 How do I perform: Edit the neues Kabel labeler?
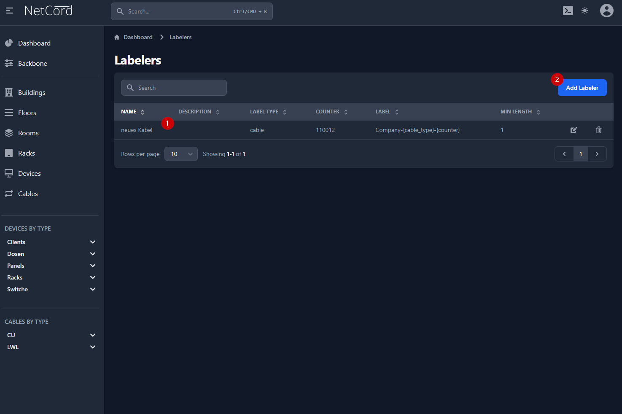tap(574, 130)
